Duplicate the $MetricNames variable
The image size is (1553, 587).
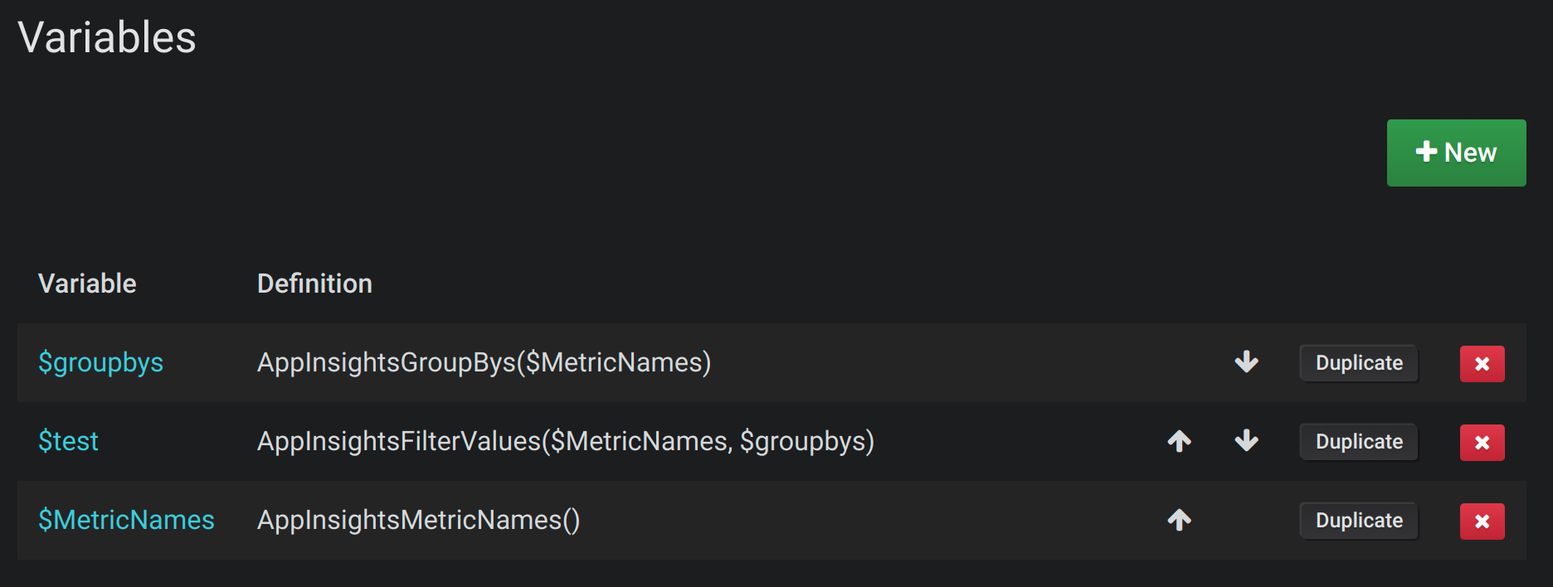click(x=1358, y=521)
